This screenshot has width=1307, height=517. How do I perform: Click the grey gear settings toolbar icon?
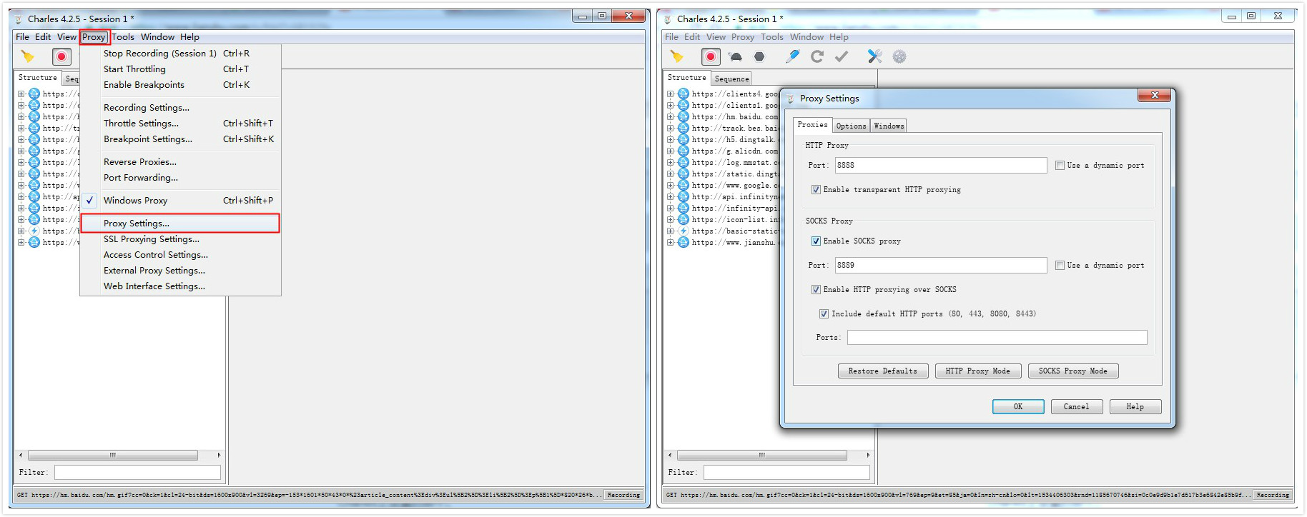click(899, 57)
